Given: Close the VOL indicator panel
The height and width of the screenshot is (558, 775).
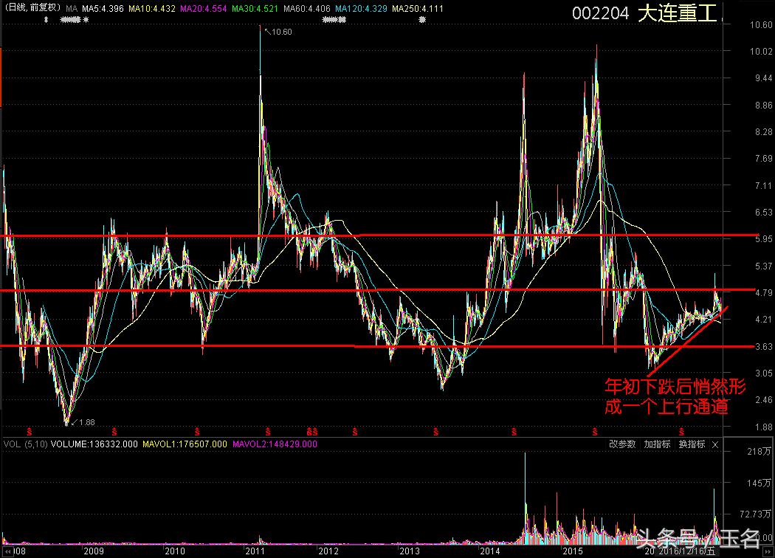Looking at the screenshot, I should (714, 444).
